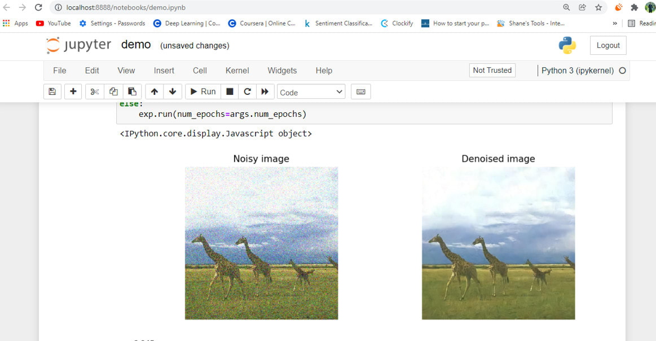Open the View menu

(x=126, y=71)
